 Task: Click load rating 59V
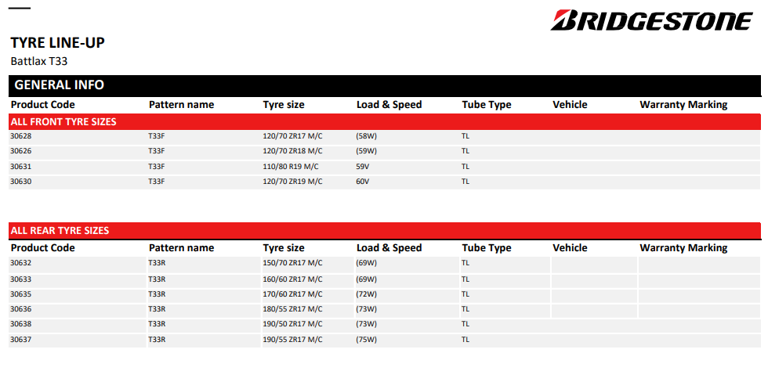click(x=362, y=167)
